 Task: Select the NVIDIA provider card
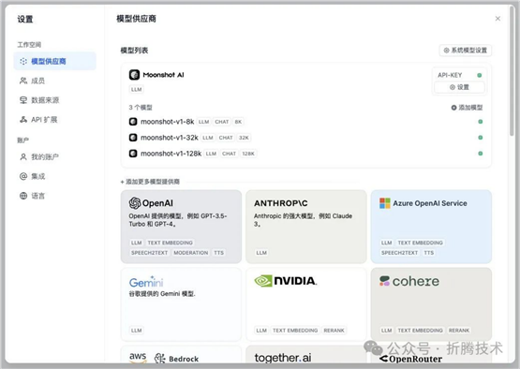(306, 304)
